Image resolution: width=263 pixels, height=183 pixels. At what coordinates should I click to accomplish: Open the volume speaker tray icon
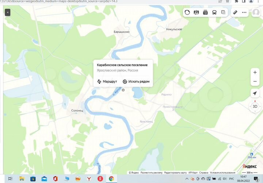(225, 179)
